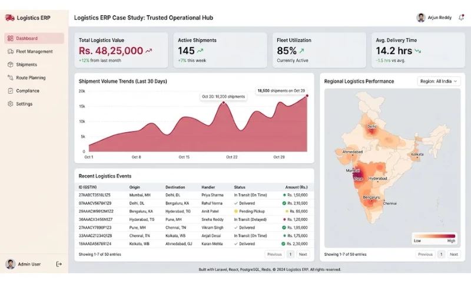Click the Oct 29 peak data point
This screenshot has width=471, height=283.
coord(307,96)
